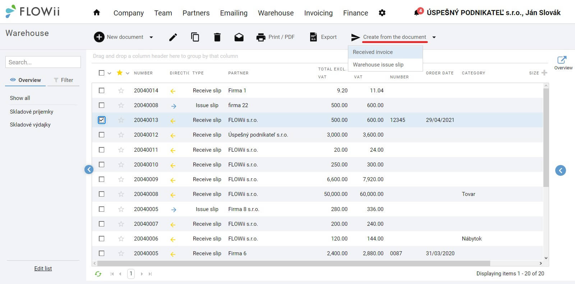Click Create from the document button
The height and width of the screenshot is (284, 575).
389,37
